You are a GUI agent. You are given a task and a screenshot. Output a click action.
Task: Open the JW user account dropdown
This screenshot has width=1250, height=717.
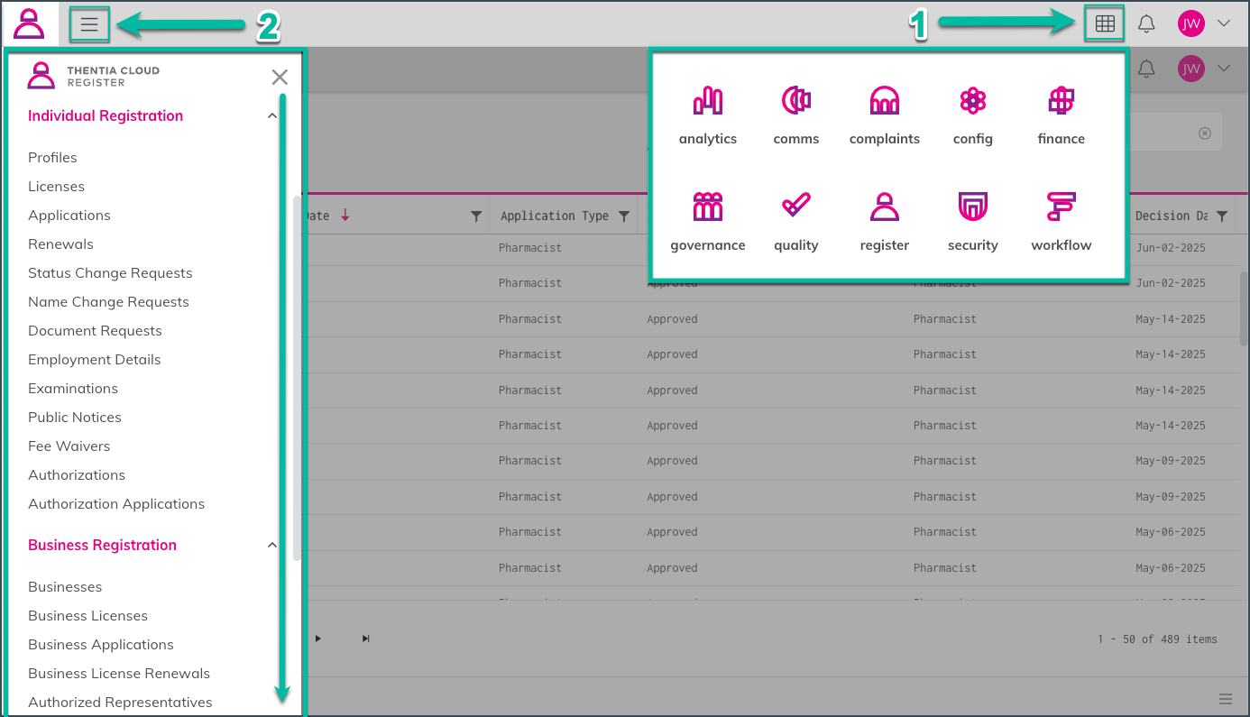click(x=1204, y=23)
